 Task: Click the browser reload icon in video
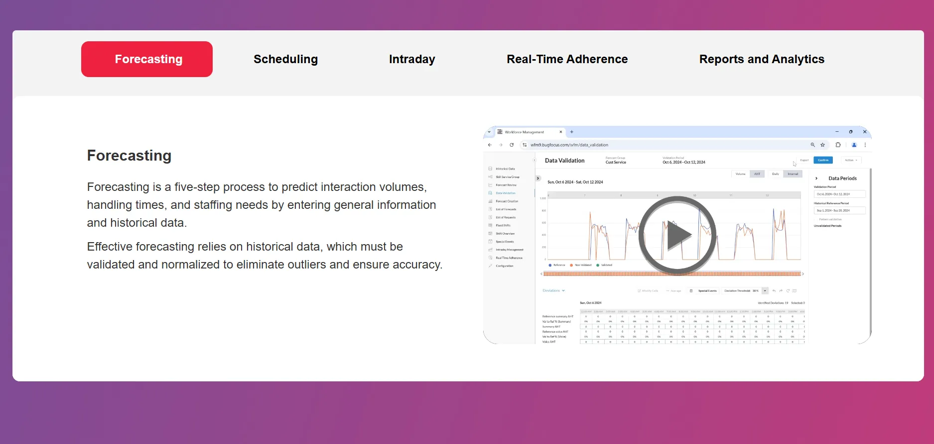pyautogui.click(x=512, y=145)
